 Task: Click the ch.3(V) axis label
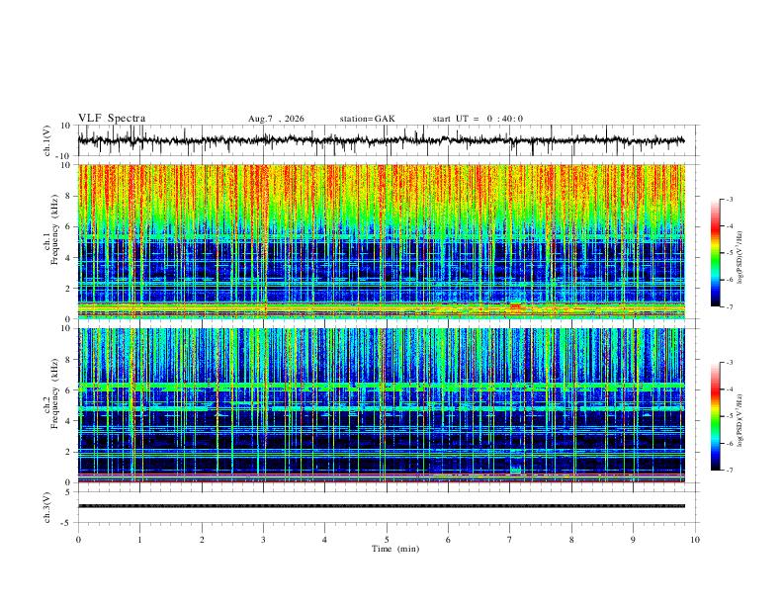[x=47, y=507]
